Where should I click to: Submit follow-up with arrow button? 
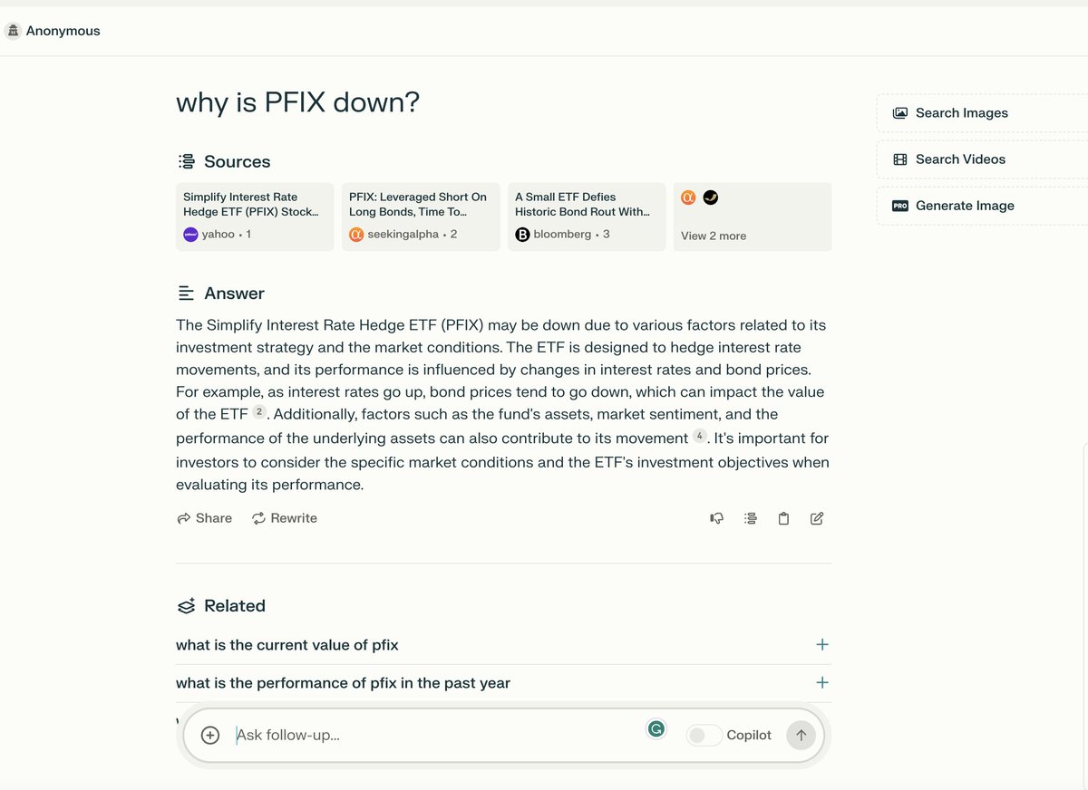801,735
